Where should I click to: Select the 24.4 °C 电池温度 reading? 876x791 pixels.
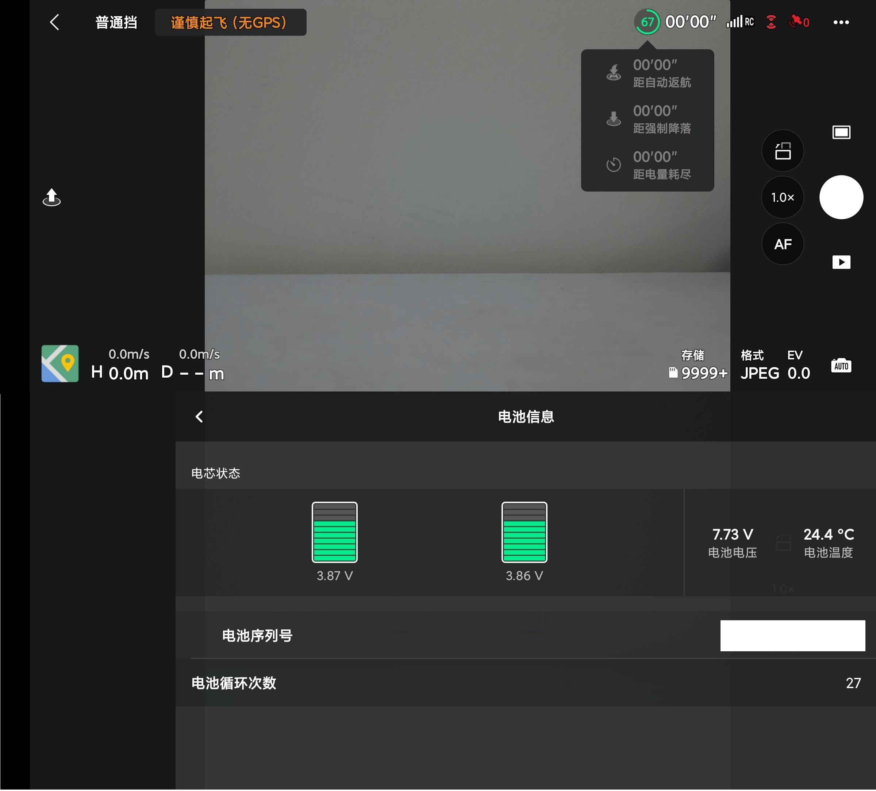tap(829, 543)
